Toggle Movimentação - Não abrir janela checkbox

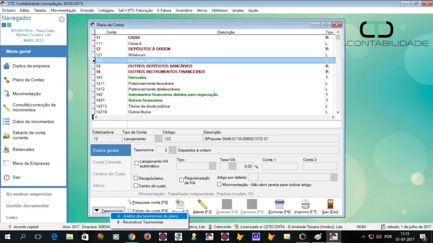219,184
